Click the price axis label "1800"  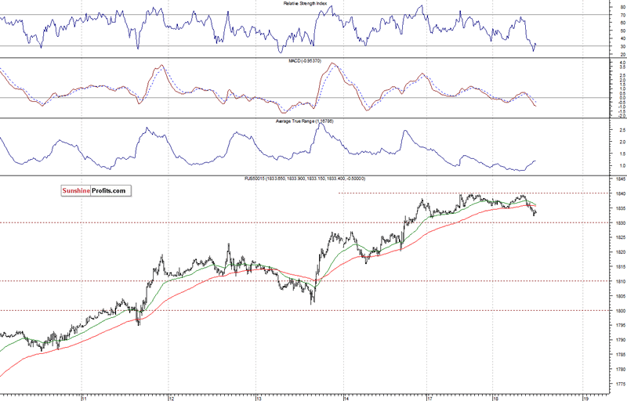(x=621, y=311)
